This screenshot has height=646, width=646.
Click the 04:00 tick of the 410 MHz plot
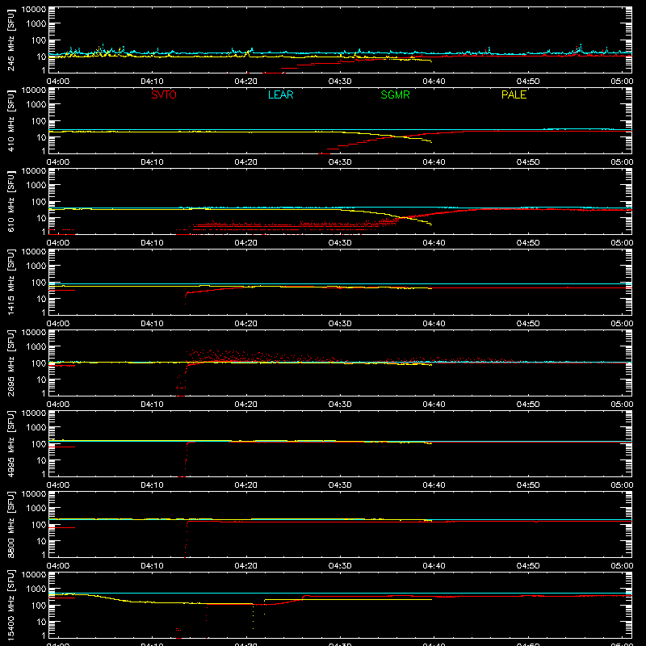[x=58, y=162]
